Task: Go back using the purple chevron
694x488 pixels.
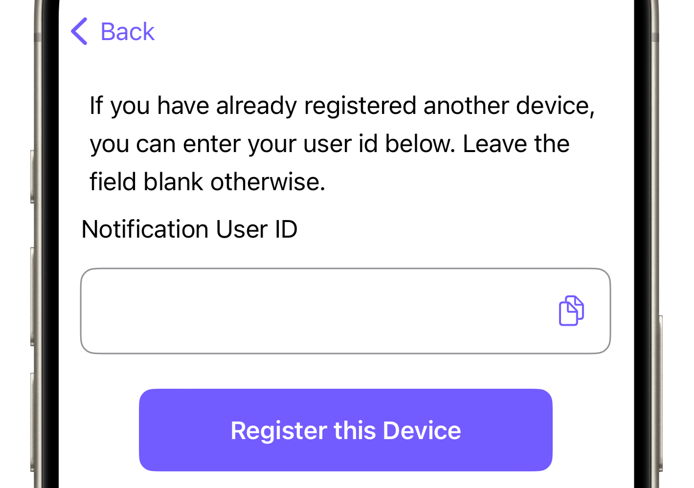Action: click(x=79, y=32)
